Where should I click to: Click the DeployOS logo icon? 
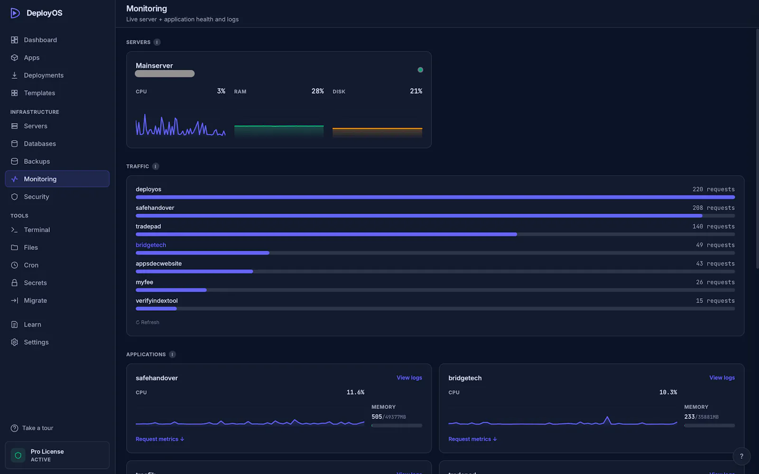(x=15, y=13)
